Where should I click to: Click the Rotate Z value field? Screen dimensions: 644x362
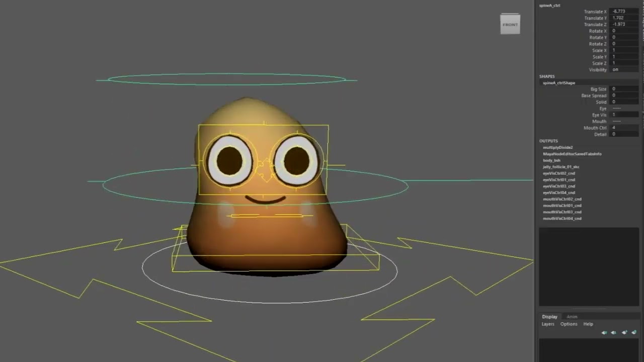(x=624, y=44)
